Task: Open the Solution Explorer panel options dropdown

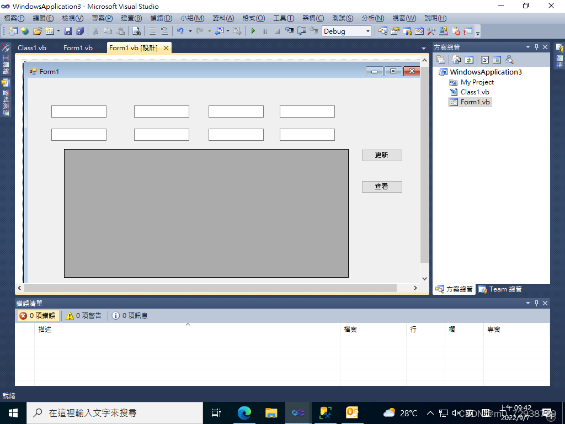Action: [x=527, y=46]
